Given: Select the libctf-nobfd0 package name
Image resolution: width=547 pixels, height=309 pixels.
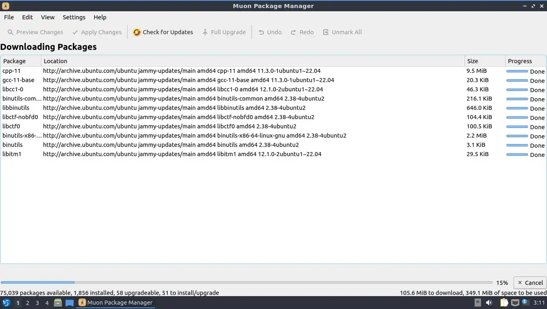Looking at the screenshot, I should [20, 117].
